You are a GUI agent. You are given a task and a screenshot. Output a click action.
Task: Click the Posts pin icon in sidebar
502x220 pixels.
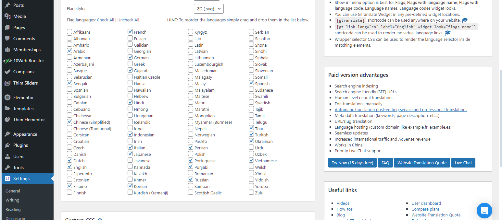(7, 5)
